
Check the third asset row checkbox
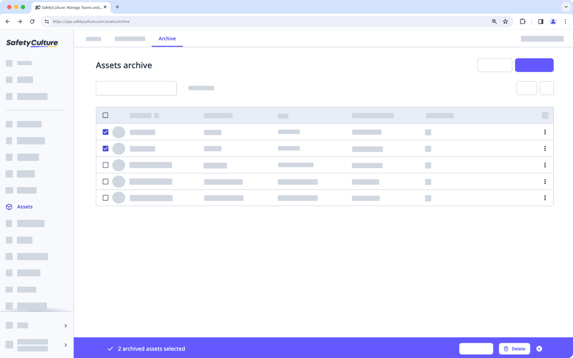[105, 165]
